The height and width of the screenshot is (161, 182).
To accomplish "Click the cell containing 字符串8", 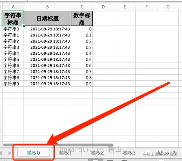I will coord(13,77).
